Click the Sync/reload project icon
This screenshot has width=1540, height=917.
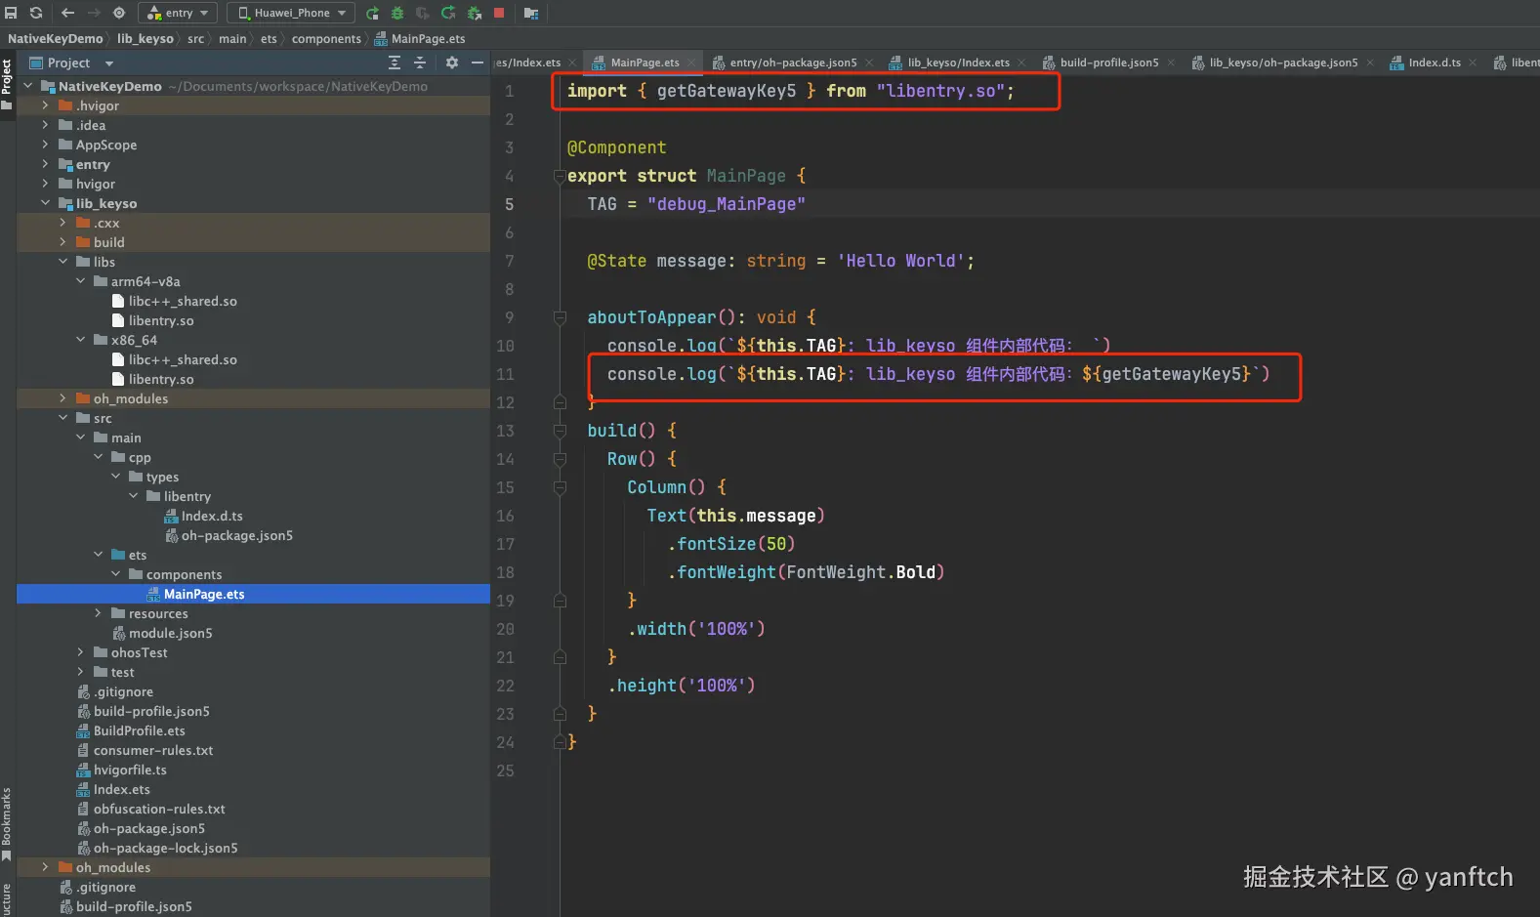[x=36, y=13]
